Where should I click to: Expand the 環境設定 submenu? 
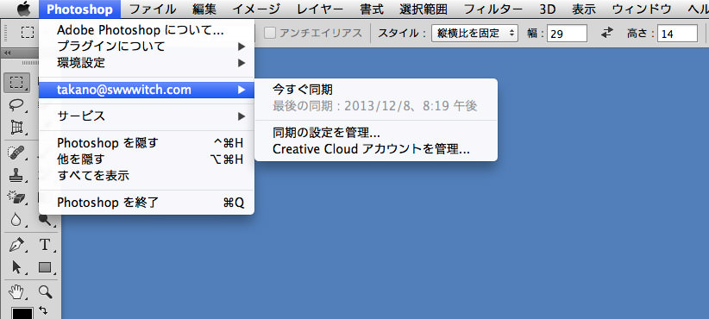(x=147, y=63)
